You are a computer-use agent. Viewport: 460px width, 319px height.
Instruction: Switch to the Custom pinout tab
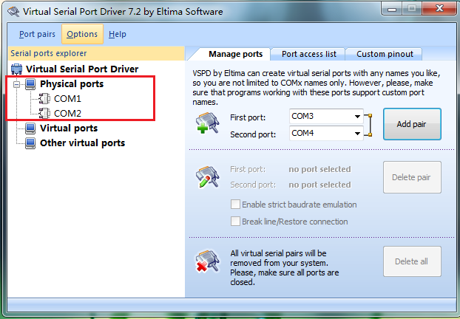coord(385,54)
